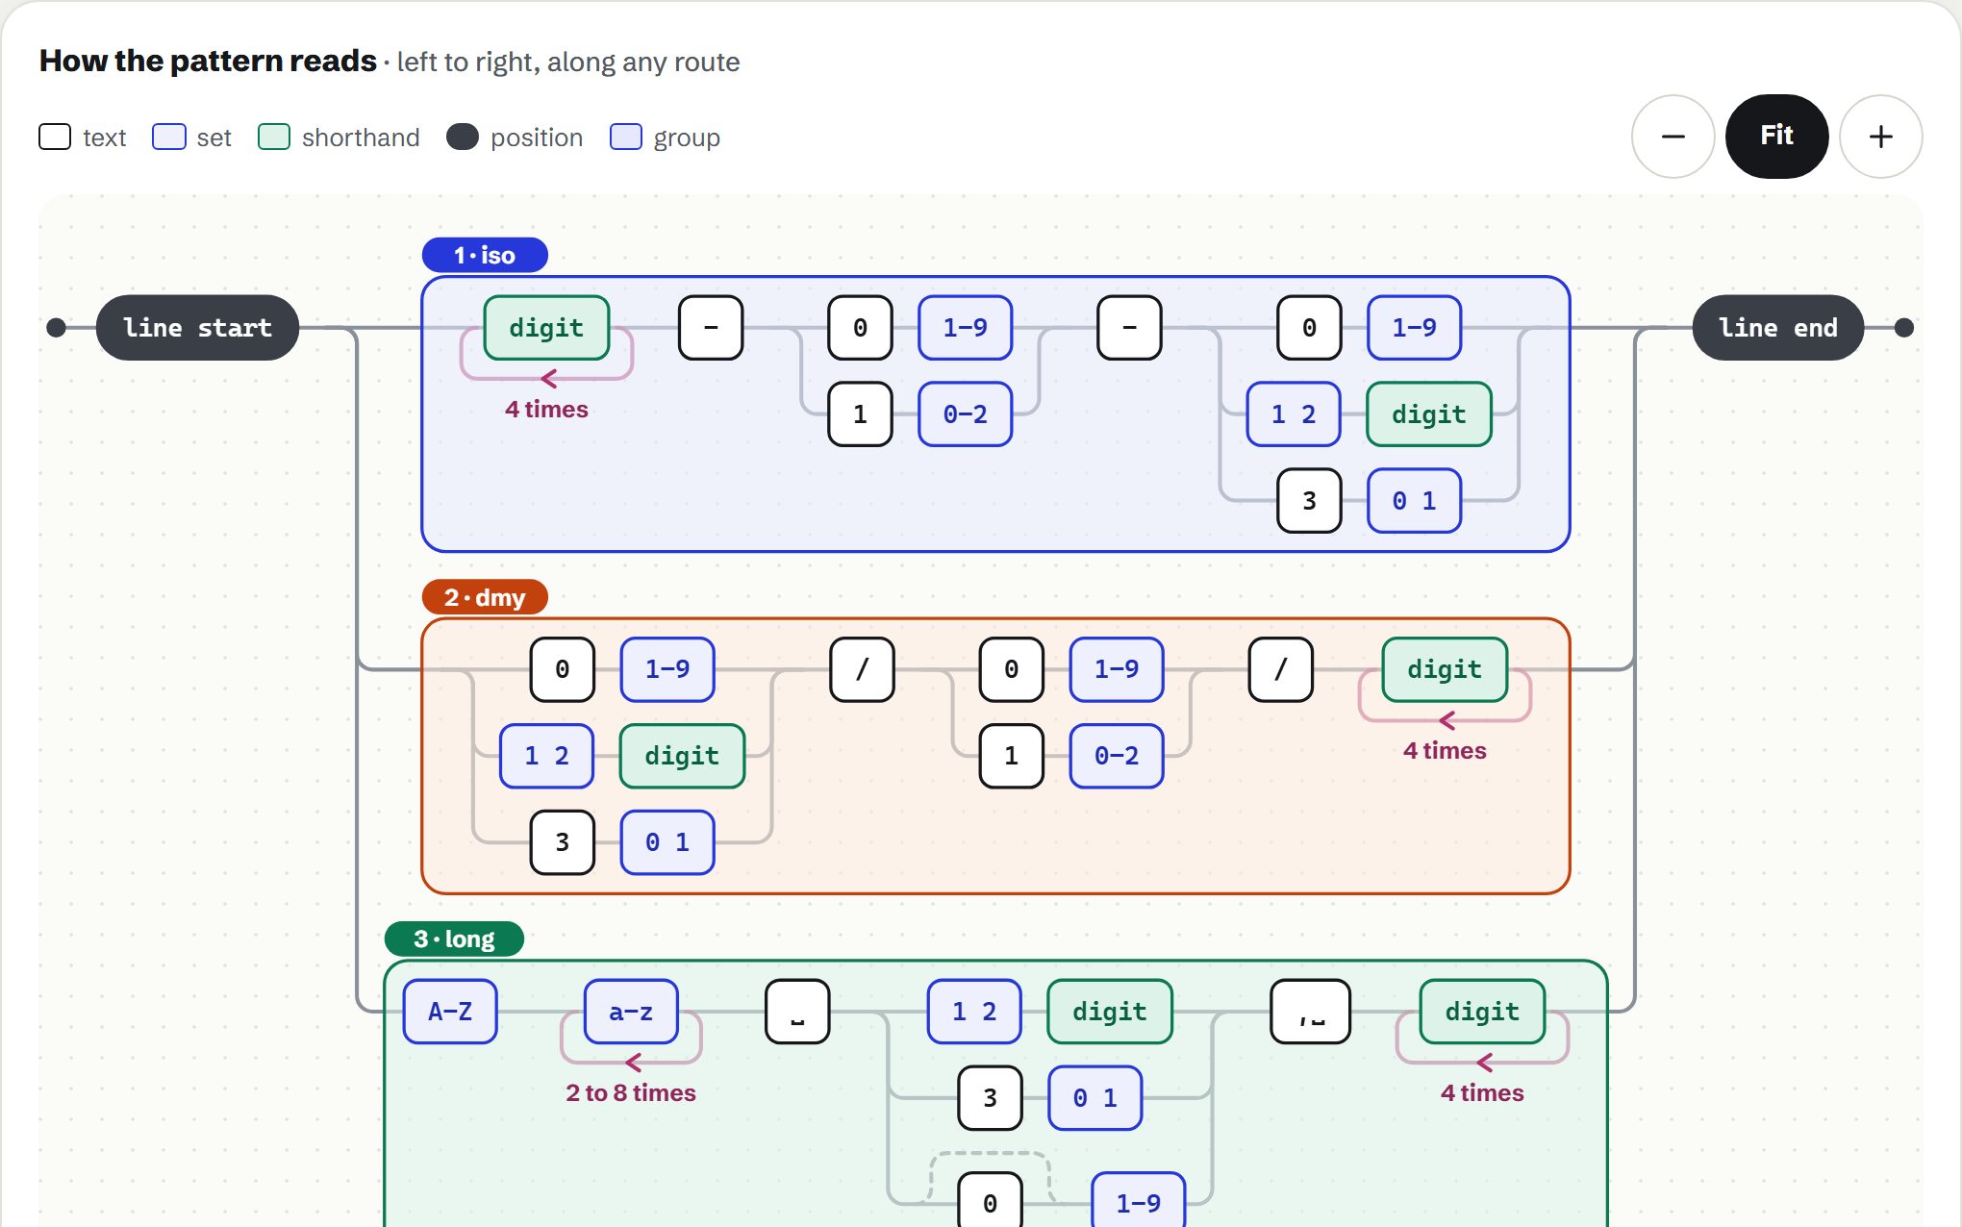The height and width of the screenshot is (1227, 1962).
Task: Click the 0 1 set in dmy group
Action: (x=667, y=842)
